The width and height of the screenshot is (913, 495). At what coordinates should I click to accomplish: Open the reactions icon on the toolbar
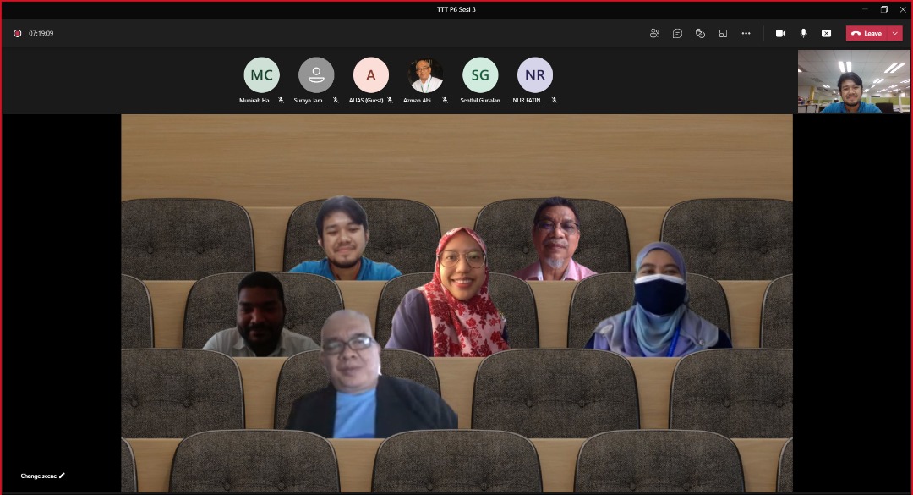700,33
